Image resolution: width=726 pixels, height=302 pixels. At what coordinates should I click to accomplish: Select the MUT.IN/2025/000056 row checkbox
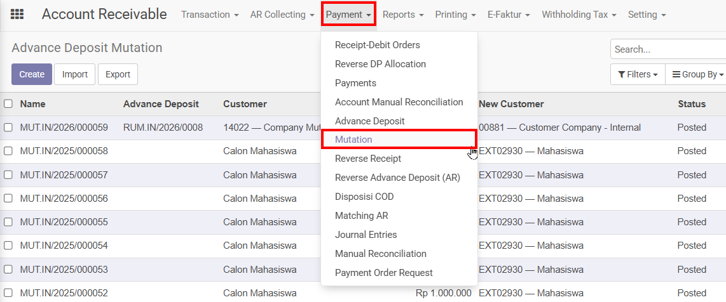tap(8, 199)
